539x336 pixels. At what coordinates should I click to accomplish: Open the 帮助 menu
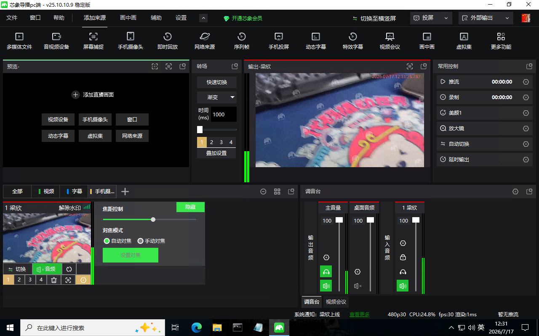click(x=59, y=18)
